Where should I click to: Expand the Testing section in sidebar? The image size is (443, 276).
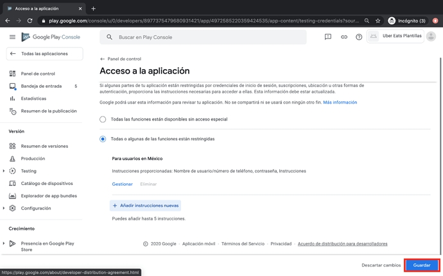[x=4, y=171]
